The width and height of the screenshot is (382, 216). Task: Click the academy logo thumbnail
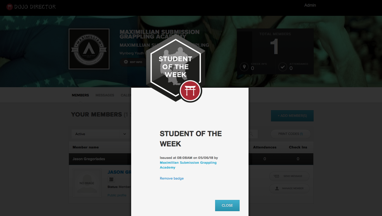pos(89,49)
